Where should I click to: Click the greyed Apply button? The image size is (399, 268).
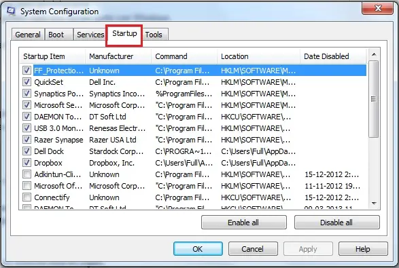pyautogui.click(x=308, y=249)
